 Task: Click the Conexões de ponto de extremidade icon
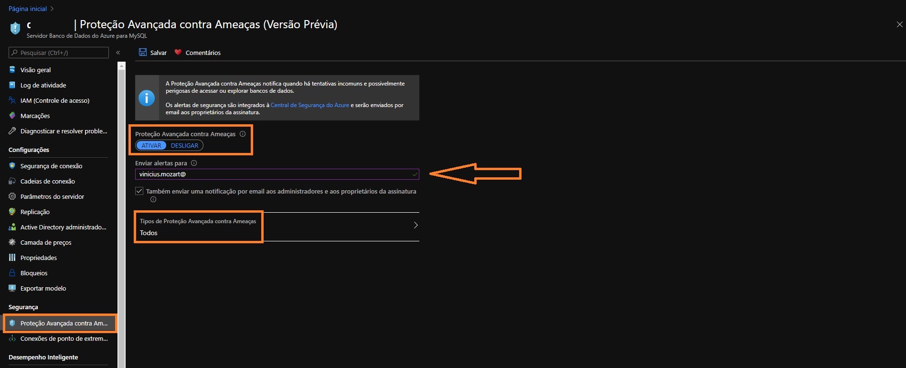click(x=12, y=338)
